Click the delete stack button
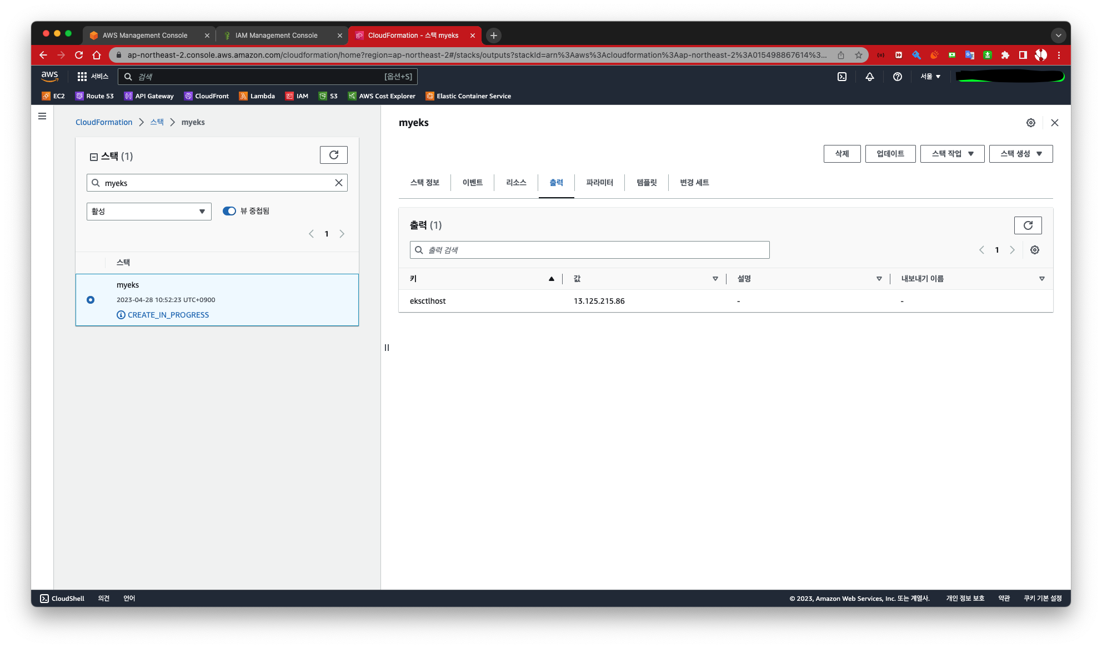This screenshot has height=648, width=1102. coord(841,154)
